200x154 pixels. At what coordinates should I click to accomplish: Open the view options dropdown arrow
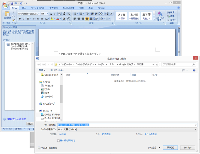[x=187, y=70]
